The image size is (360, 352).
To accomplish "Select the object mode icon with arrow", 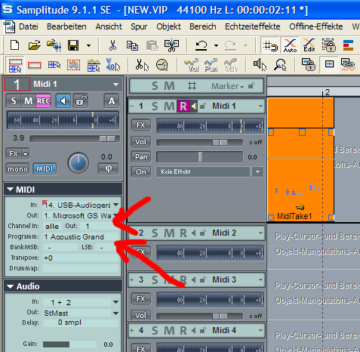I will 54,65.
